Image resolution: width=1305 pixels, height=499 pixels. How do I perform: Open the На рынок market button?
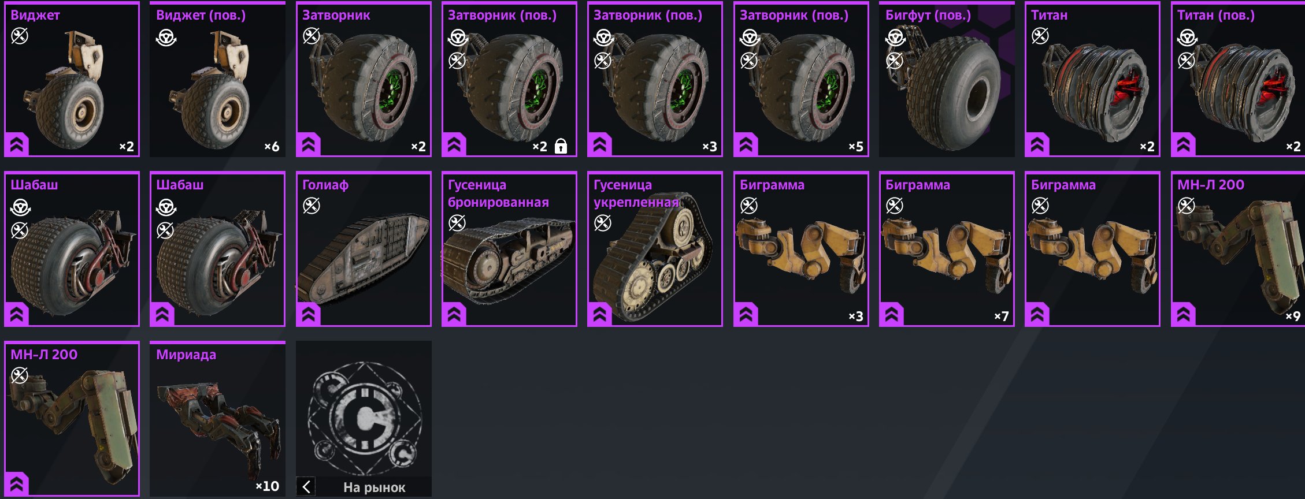click(x=364, y=487)
